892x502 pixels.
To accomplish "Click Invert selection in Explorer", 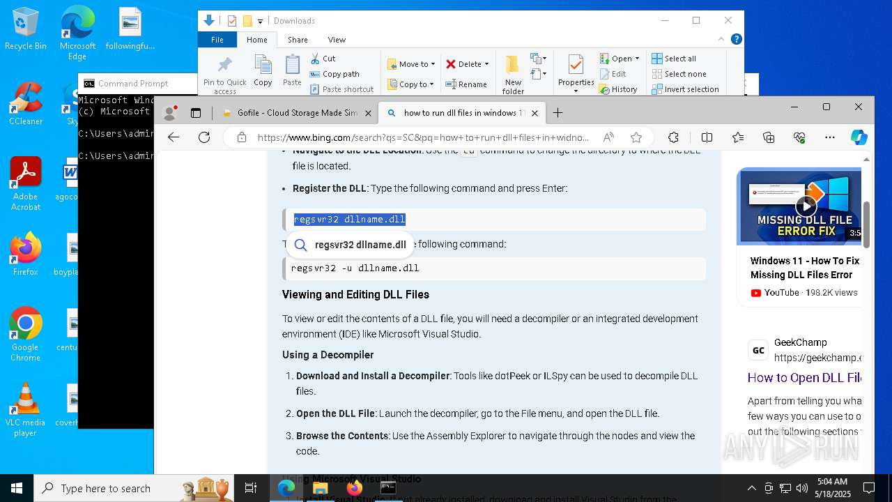I will click(x=685, y=89).
